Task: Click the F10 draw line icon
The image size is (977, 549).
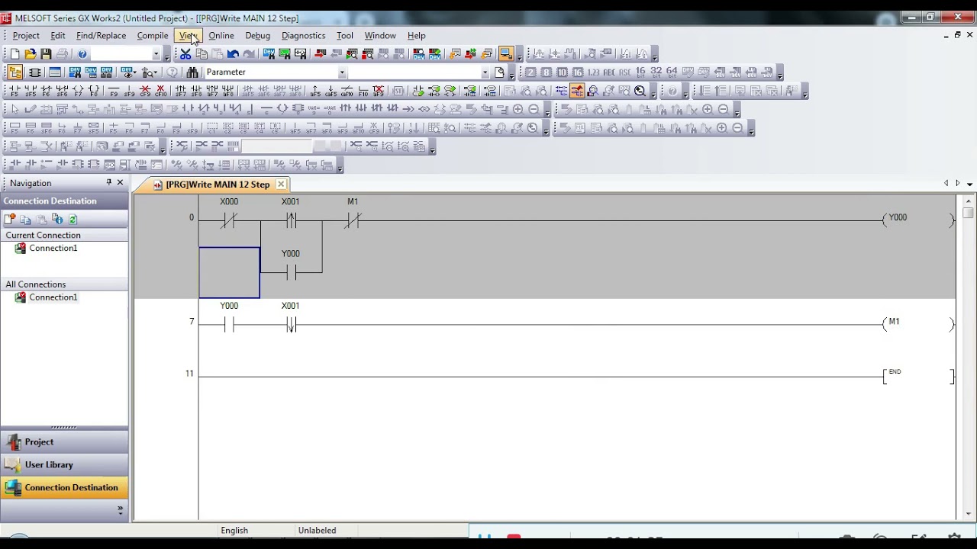Action: point(363,91)
